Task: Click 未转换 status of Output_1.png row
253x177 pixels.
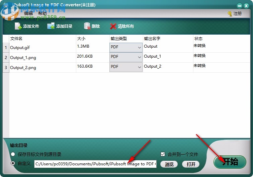Action: click(199, 56)
